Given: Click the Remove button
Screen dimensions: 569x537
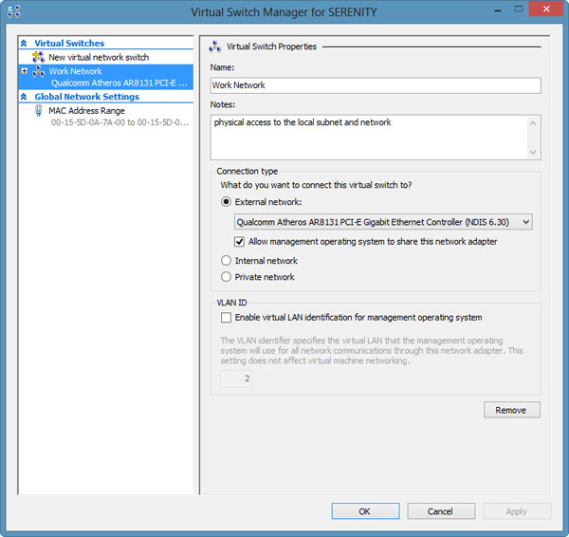Looking at the screenshot, I should [x=511, y=410].
